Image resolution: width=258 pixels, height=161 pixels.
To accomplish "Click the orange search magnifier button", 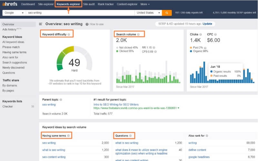I will 167,13.
